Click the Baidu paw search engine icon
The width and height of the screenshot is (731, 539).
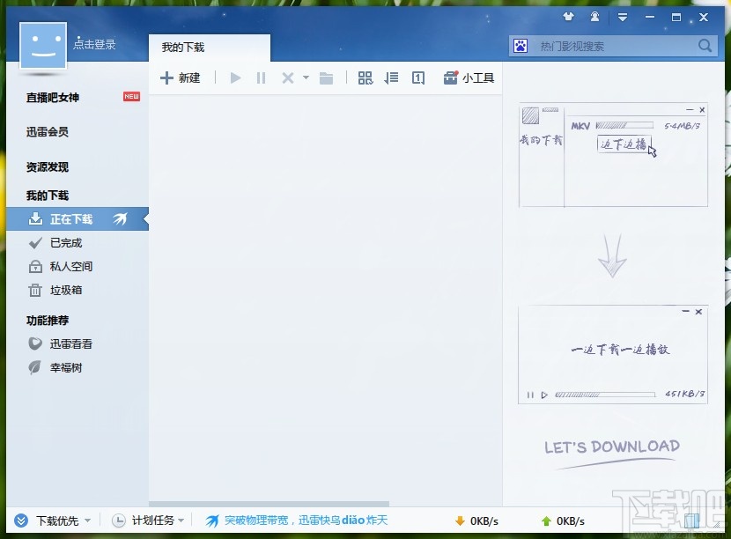point(521,46)
